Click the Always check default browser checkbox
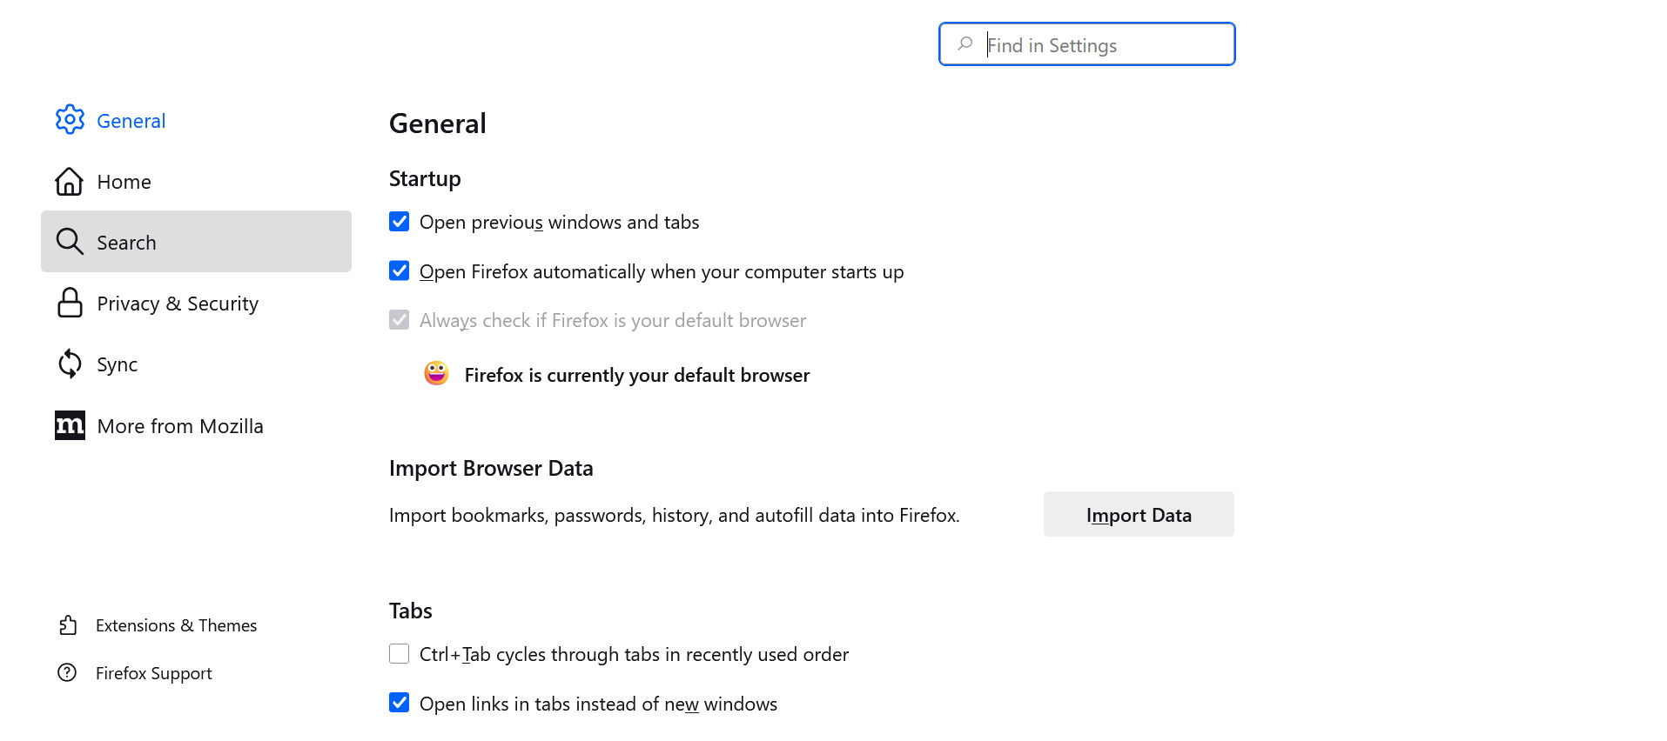1667x741 pixels. [400, 320]
